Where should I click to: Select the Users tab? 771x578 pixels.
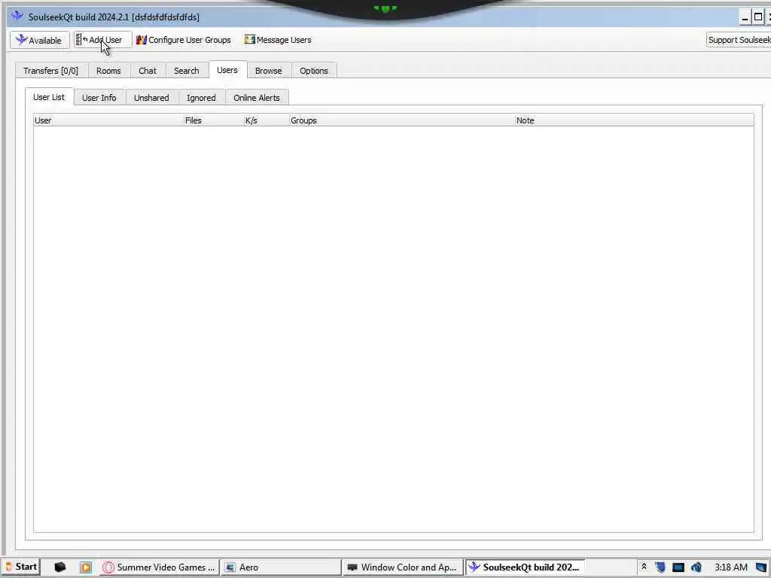227,70
